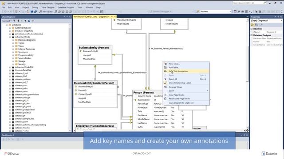
Task: Click key icon beside ContactTypeID in BusinessEntityContact
Action: [76, 94]
